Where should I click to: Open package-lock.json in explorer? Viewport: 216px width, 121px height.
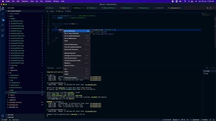point(15,102)
